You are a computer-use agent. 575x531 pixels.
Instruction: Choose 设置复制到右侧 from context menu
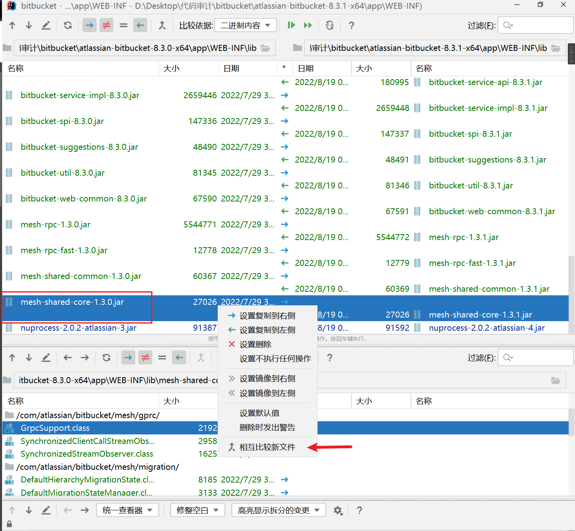click(268, 316)
